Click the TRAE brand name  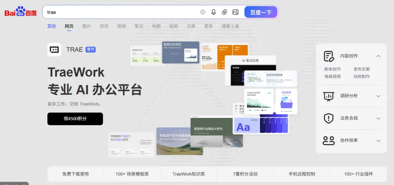(75, 49)
